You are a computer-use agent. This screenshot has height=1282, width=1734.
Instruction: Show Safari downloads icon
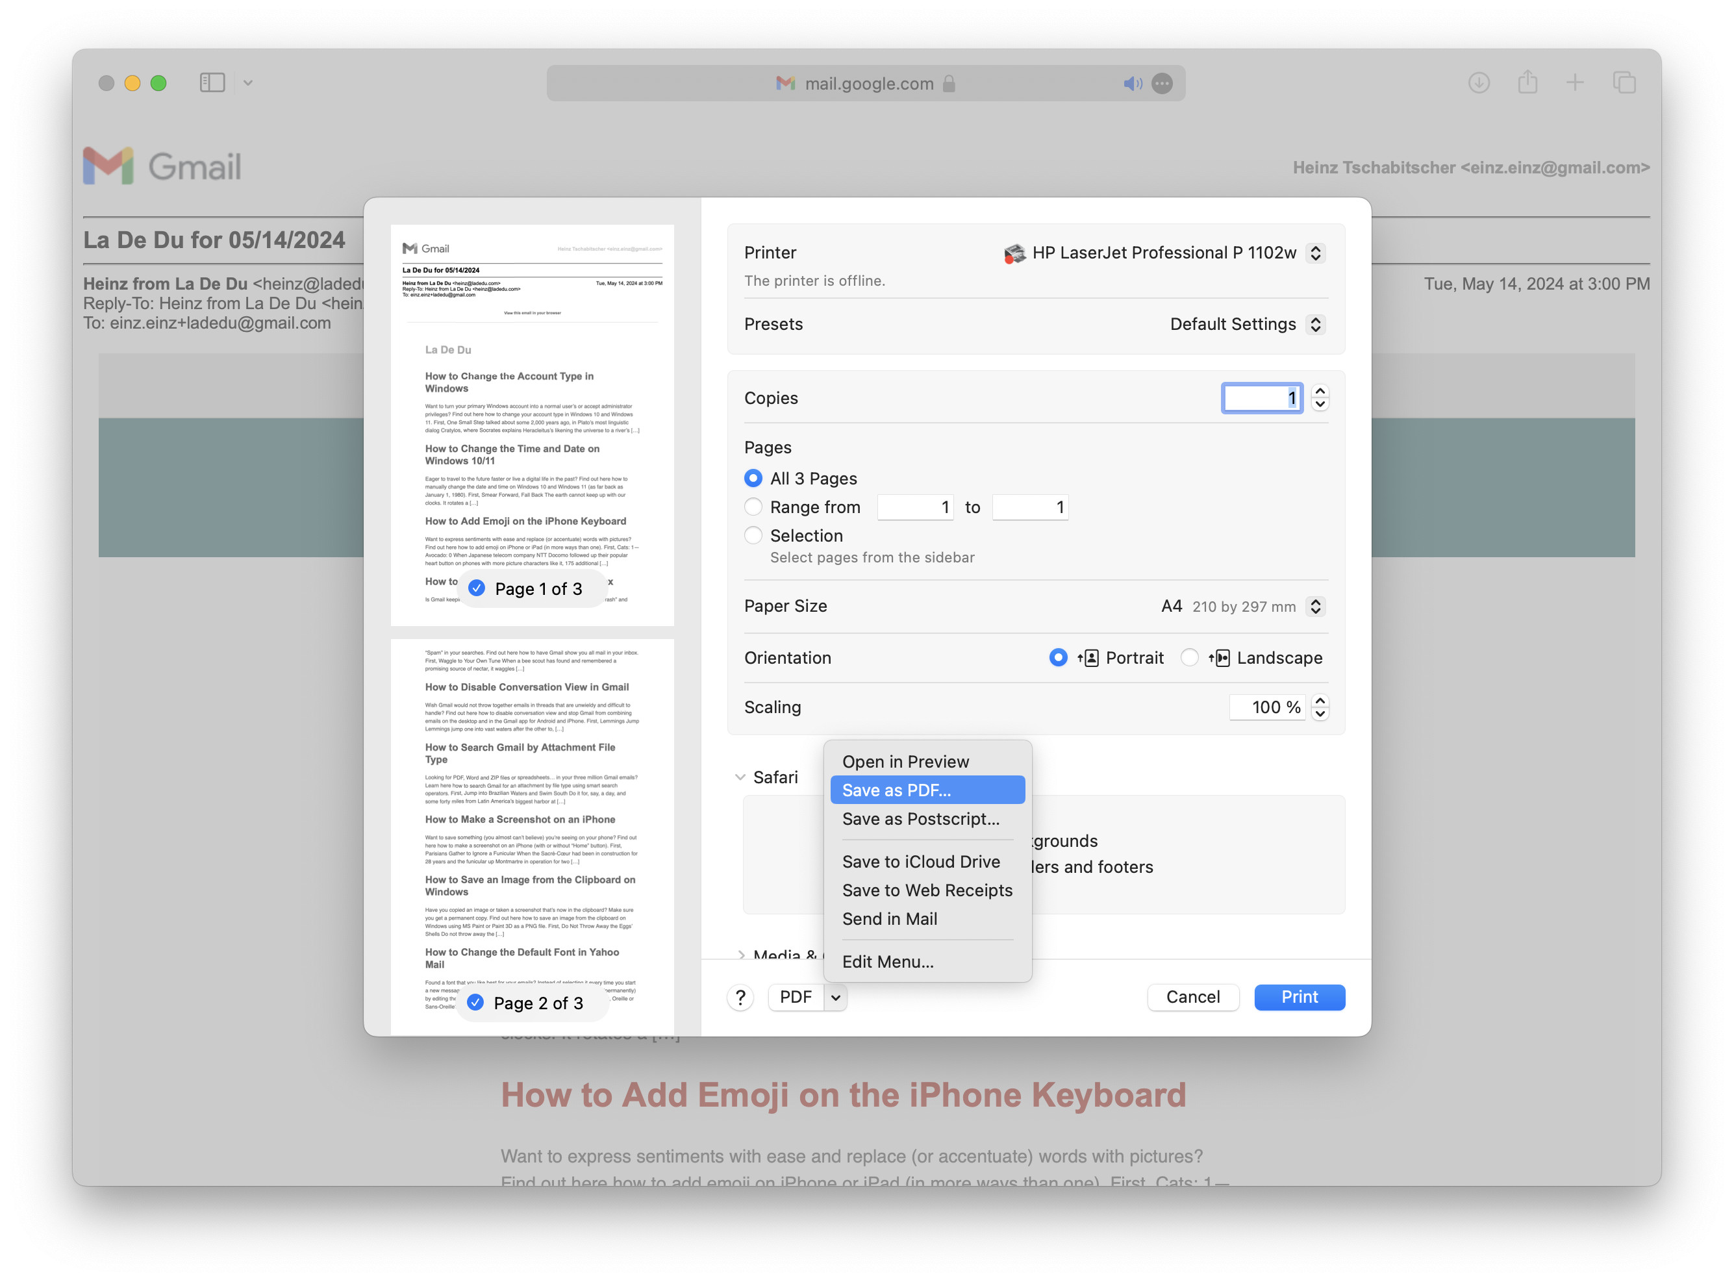pos(1478,82)
